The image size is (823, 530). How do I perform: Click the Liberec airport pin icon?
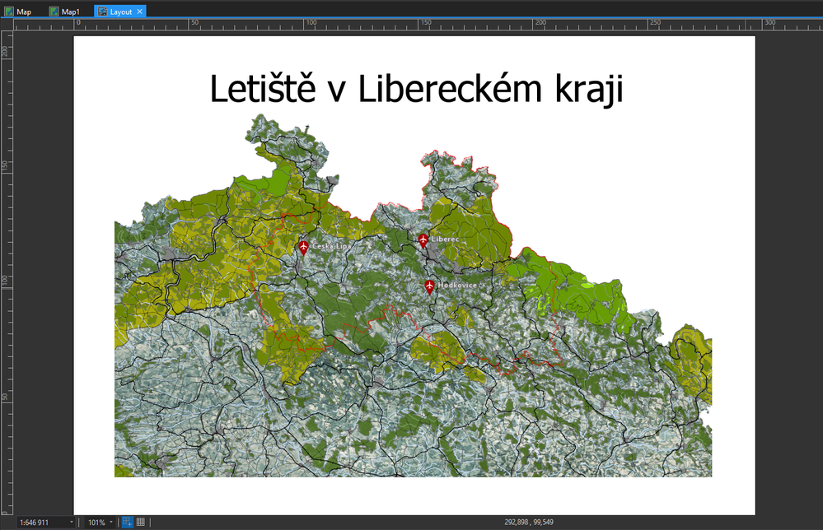423,241
